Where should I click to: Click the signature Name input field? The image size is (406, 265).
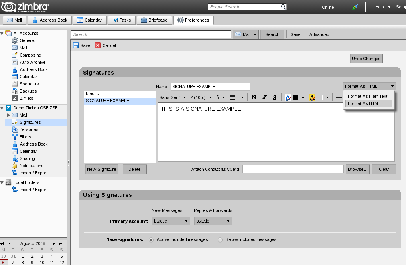210,87
